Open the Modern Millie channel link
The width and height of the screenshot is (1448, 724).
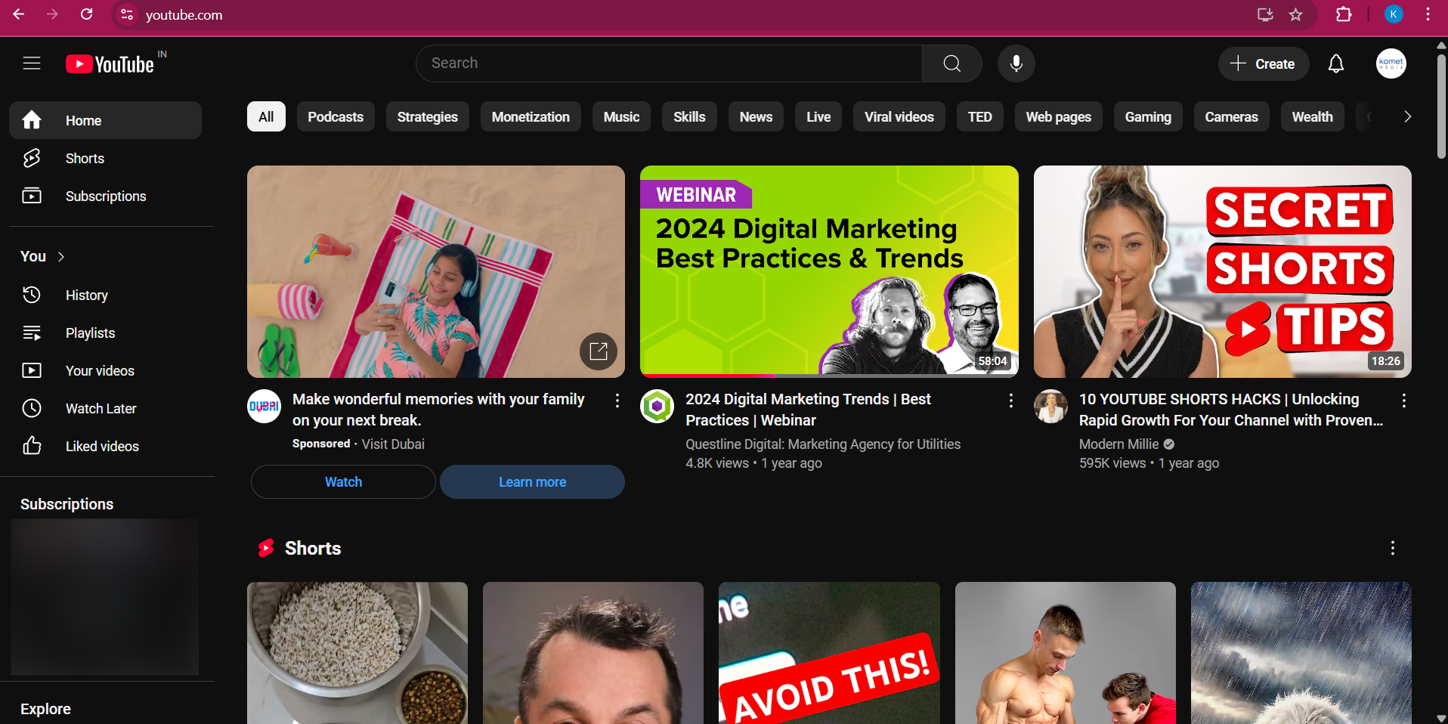pos(1118,444)
